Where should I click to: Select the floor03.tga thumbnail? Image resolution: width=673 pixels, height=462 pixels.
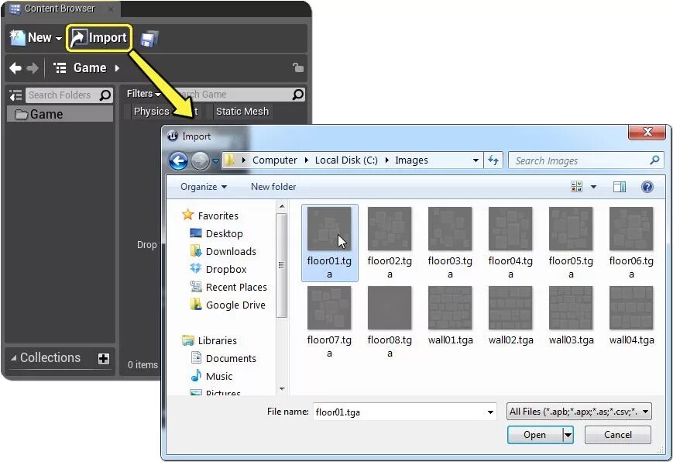pos(450,229)
